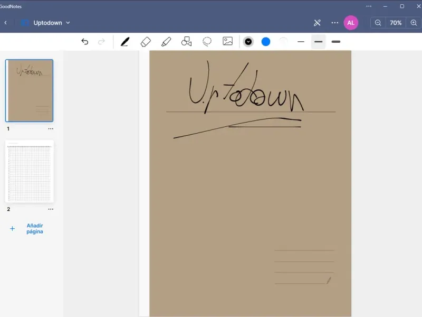Select page 1 thumbnail
Image resolution: width=422 pixels, height=317 pixels.
point(30,90)
